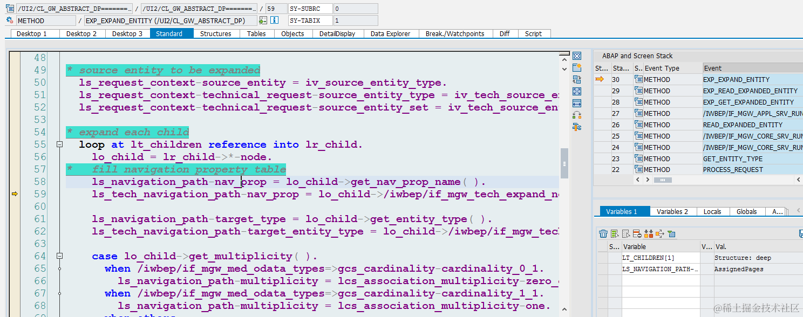Switch to the Variables 2 tab
803x317 pixels.
[673, 211]
